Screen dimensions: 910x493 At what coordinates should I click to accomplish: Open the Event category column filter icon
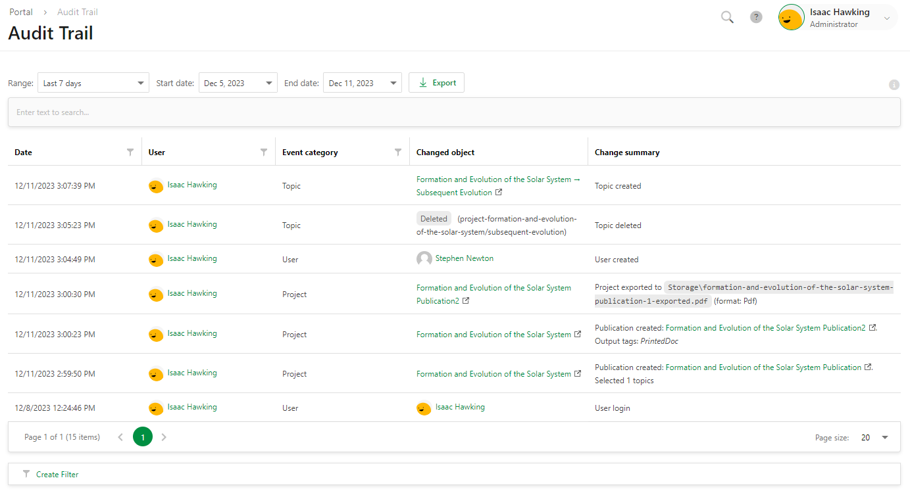pyautogui.click(x=398, y=152)
